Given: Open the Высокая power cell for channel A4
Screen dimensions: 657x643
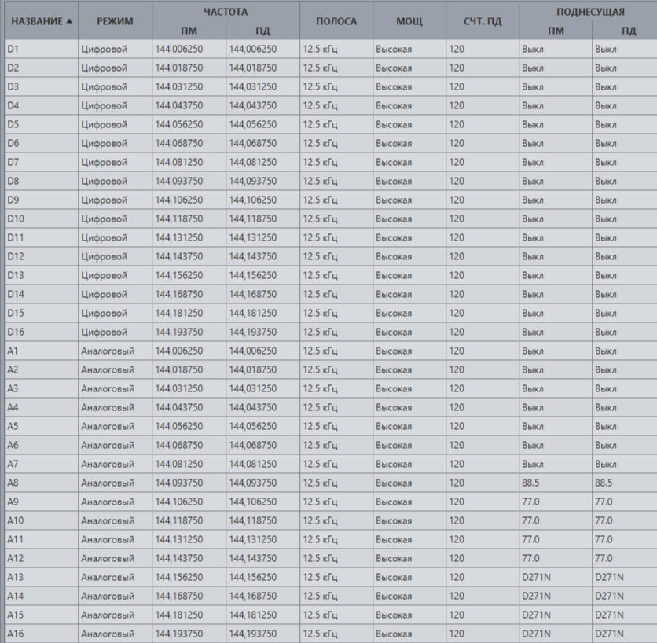Looking at the screenshot, I should [x=409, y=407].
